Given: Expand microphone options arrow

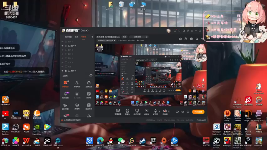Looking at the screenshot, I should (x=159, y=111).
